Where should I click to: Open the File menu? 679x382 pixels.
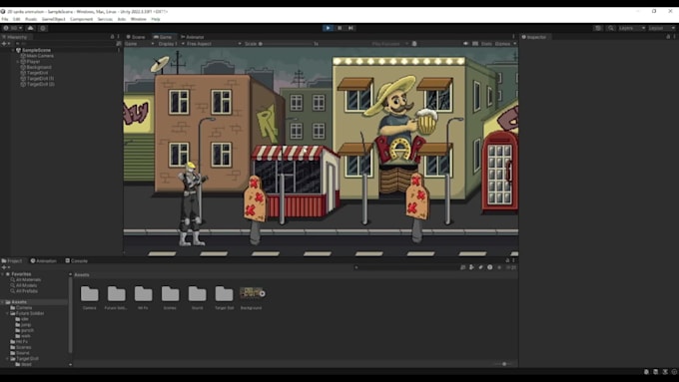[x=5, y=19]
